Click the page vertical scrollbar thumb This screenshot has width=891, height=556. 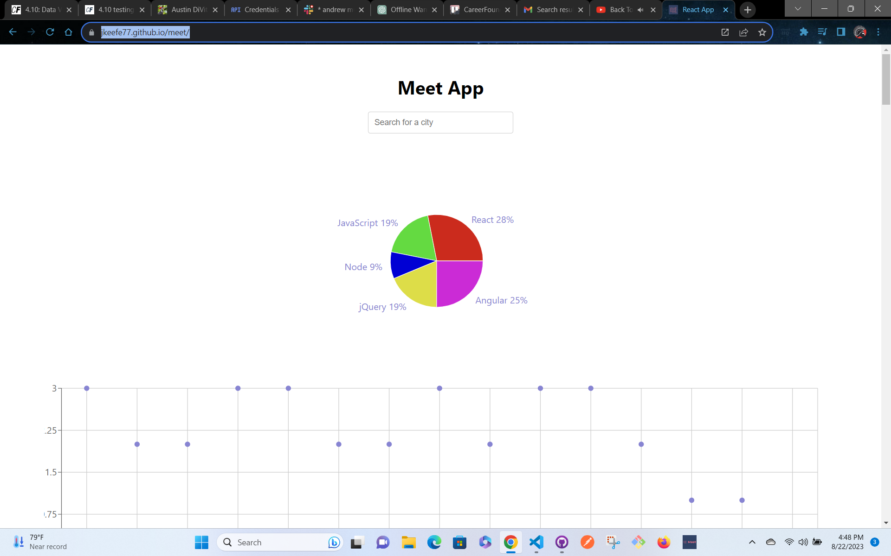coord(886,80)
